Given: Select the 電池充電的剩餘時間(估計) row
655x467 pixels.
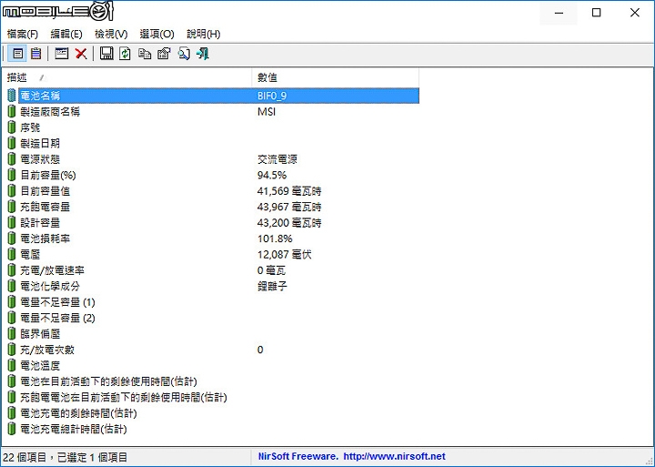Looking at the screenshot, I should pos(213,413).
